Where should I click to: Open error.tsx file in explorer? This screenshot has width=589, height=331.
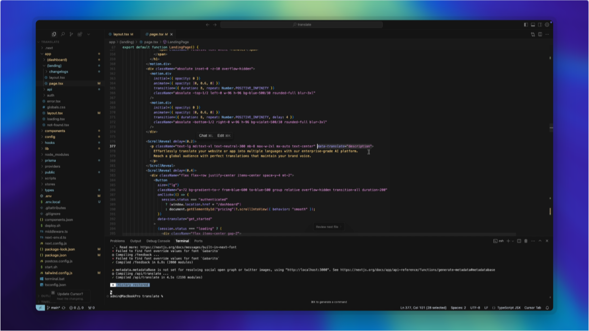click(54, 101)
